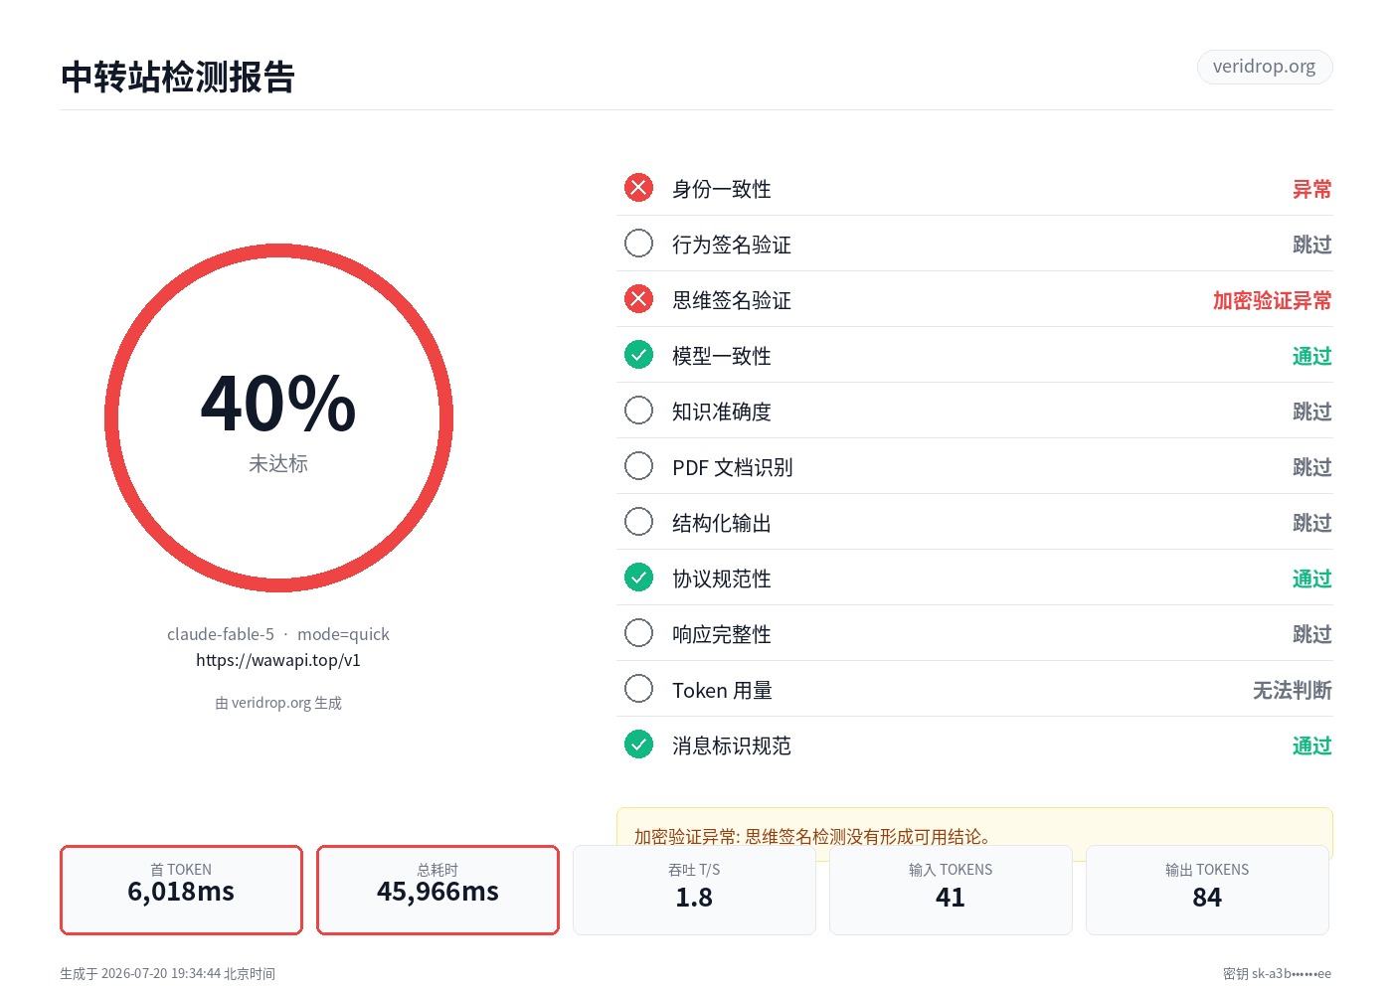Select the circle next to 结构化输出
This screenshot has width=1392, height=994.
click(638, 522)
